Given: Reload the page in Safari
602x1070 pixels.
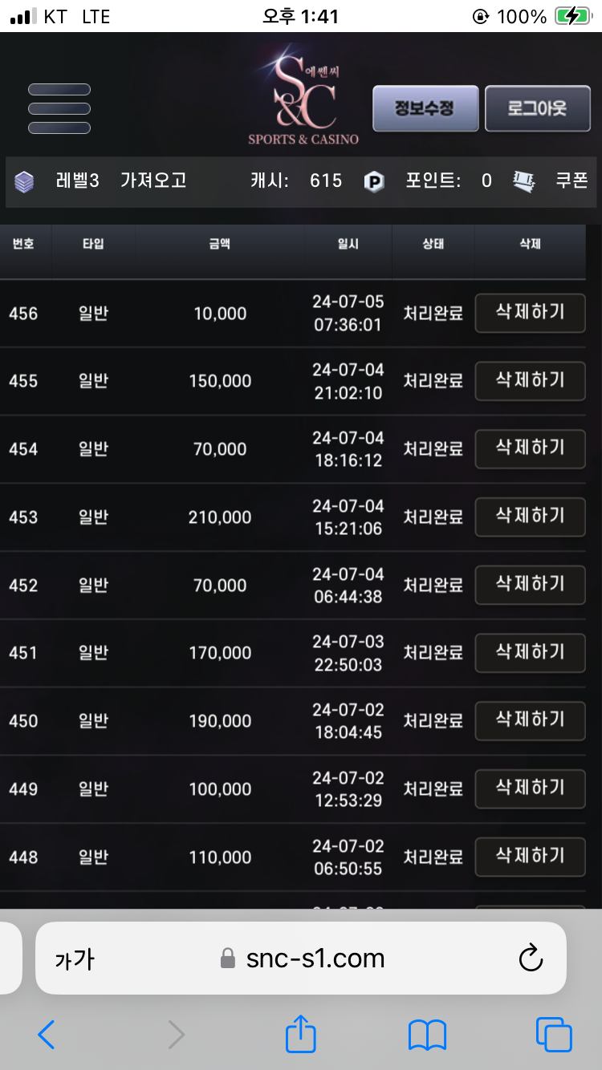Looking at the screenshot, I should click(531, 958).
